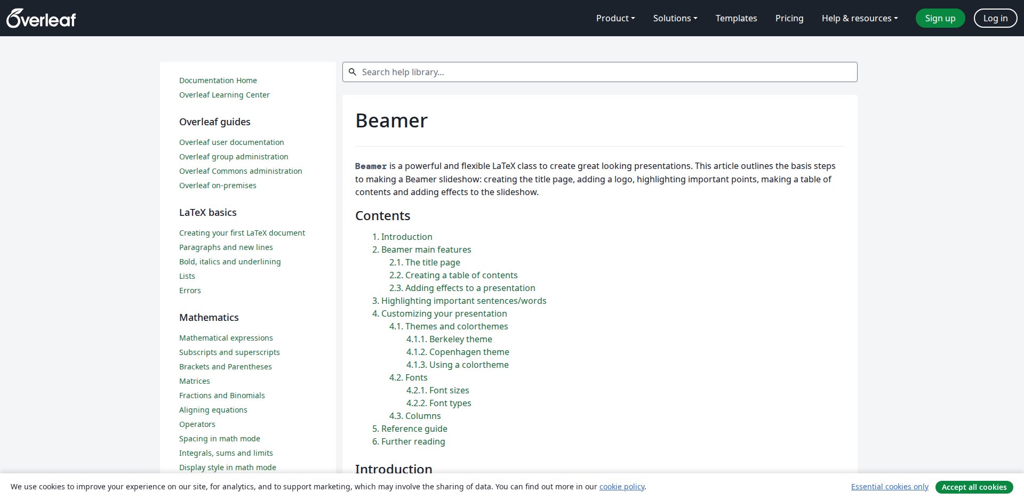
Task: Jump to 4.1.2. Copenhagen theme
Action: [458, 352]
